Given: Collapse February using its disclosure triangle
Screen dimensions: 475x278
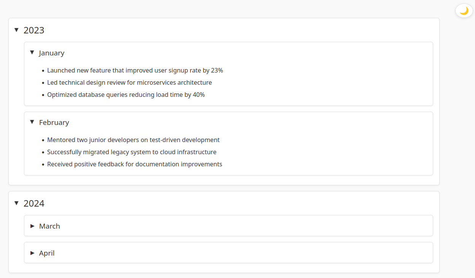Looking at the screenshot, I should (32, 122).
